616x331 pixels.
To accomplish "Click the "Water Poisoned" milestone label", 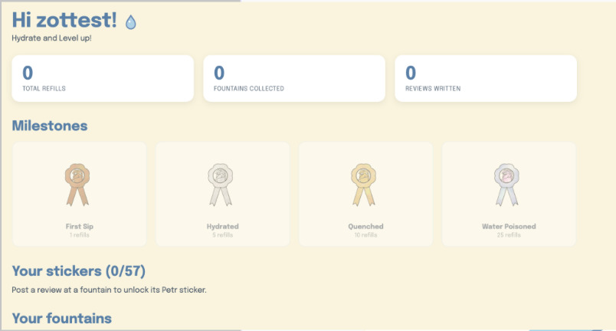I will click(510, 226).
